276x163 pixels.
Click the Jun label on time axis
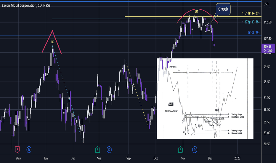point(46,158)
